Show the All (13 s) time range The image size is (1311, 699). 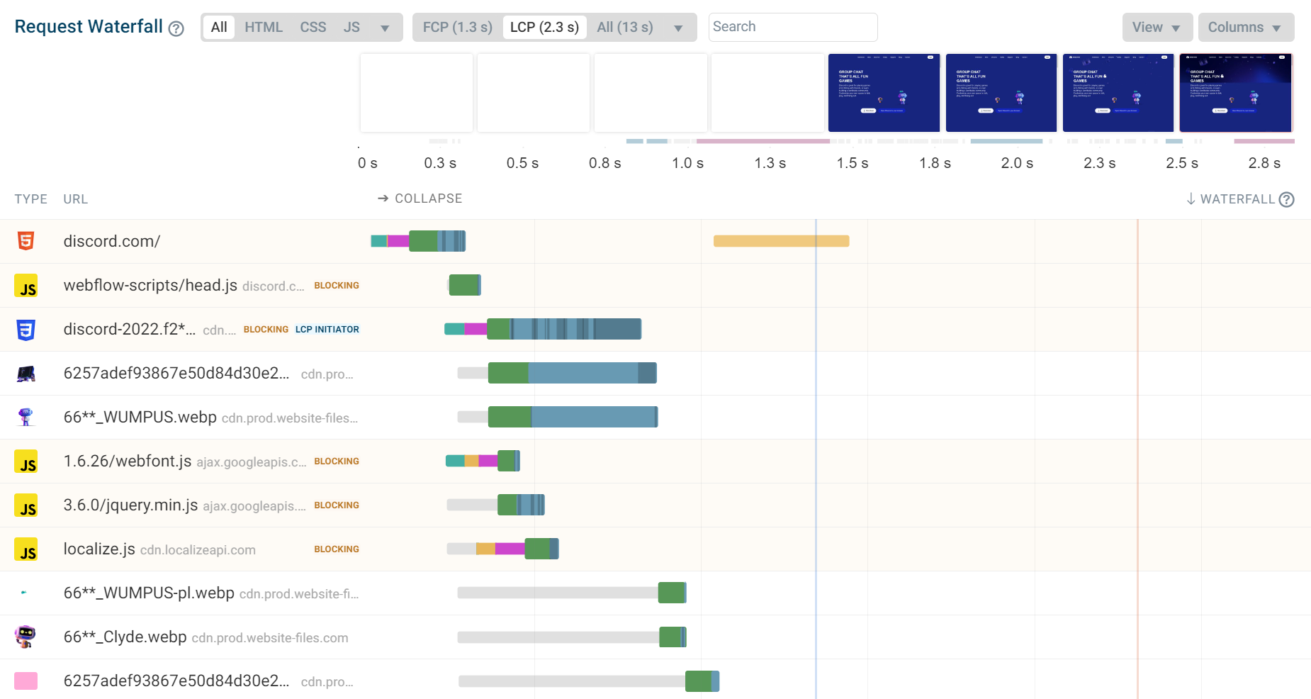tap(625, 27)
